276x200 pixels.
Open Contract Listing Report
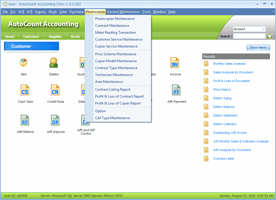118,89
